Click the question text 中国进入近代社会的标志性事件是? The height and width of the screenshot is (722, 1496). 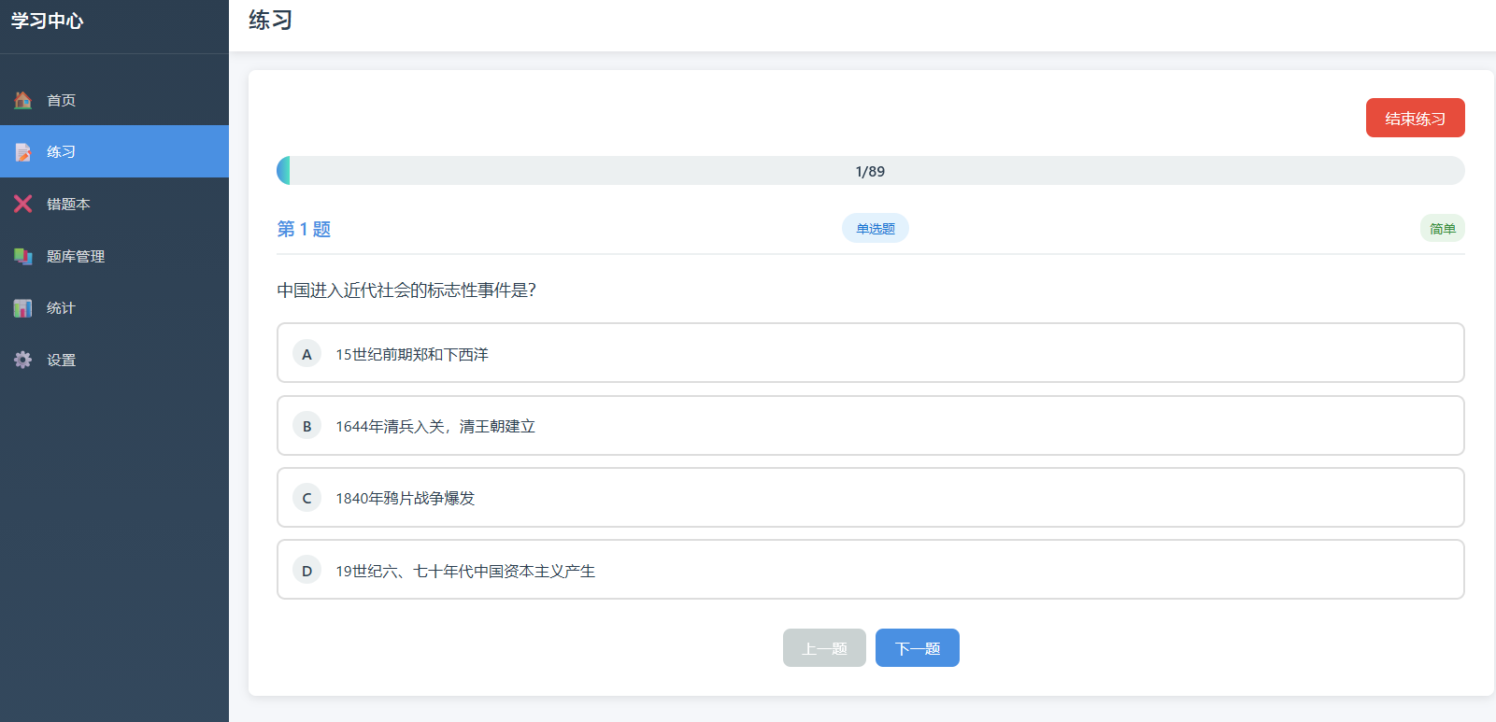[406, 290]
